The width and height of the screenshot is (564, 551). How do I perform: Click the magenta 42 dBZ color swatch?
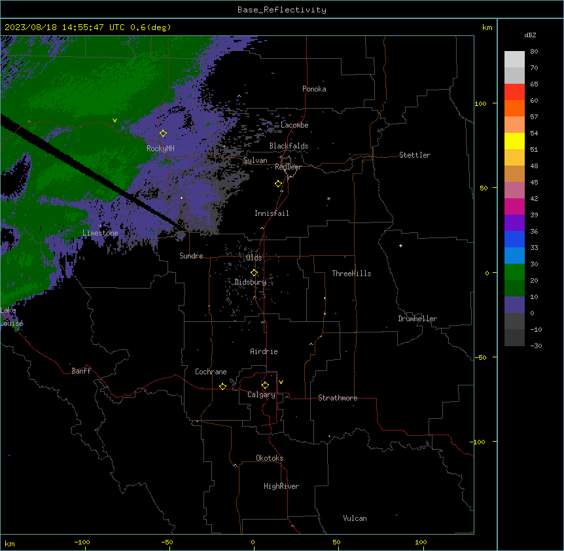pyautogui.click(x=514, y=206)
